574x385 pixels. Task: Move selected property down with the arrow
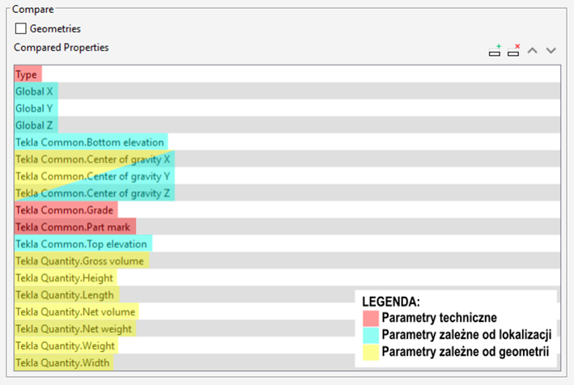pos(551,50)
